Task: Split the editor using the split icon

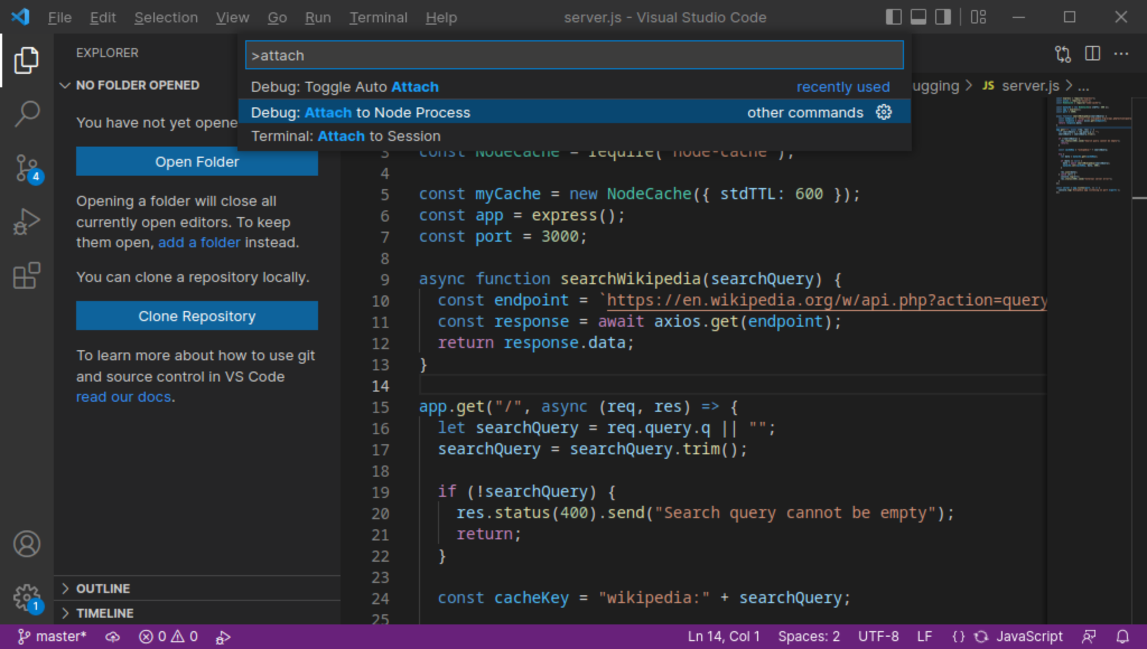Action: (x=1093, y=54)
